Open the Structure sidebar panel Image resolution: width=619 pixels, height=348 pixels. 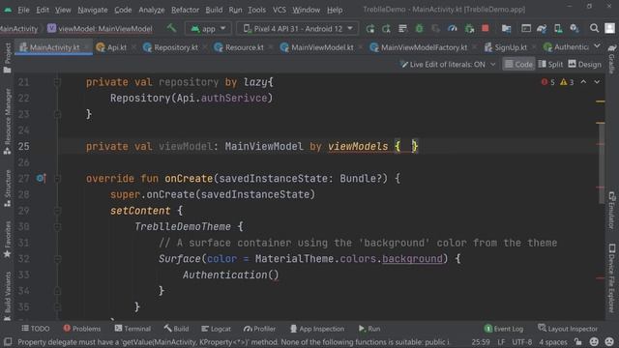[8, 188]
